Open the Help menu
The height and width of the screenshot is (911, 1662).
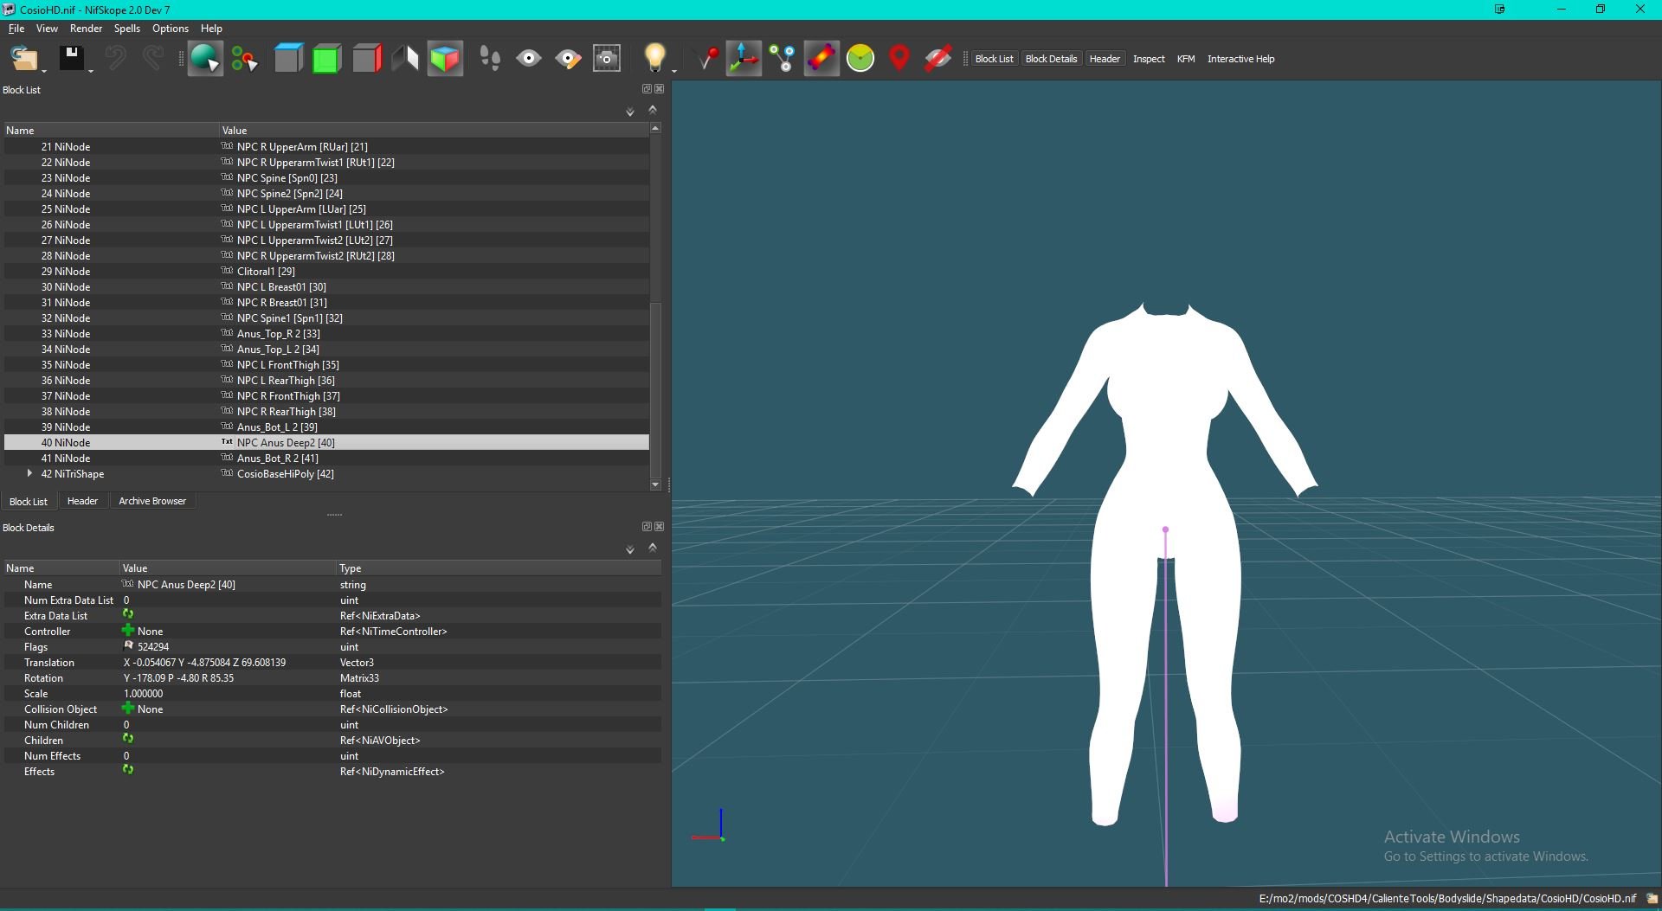tap(211, 29)
